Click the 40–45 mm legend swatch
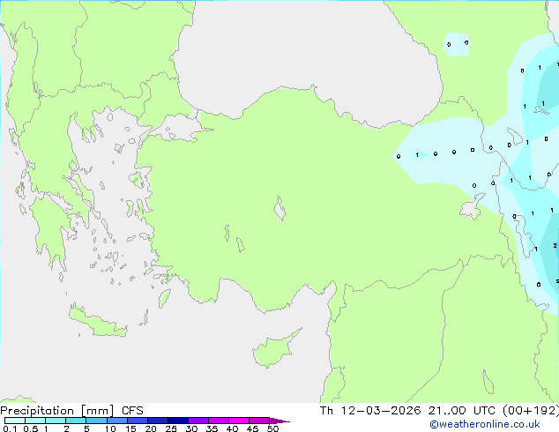This screenshot has height=432, width=559. coord(239,421)
